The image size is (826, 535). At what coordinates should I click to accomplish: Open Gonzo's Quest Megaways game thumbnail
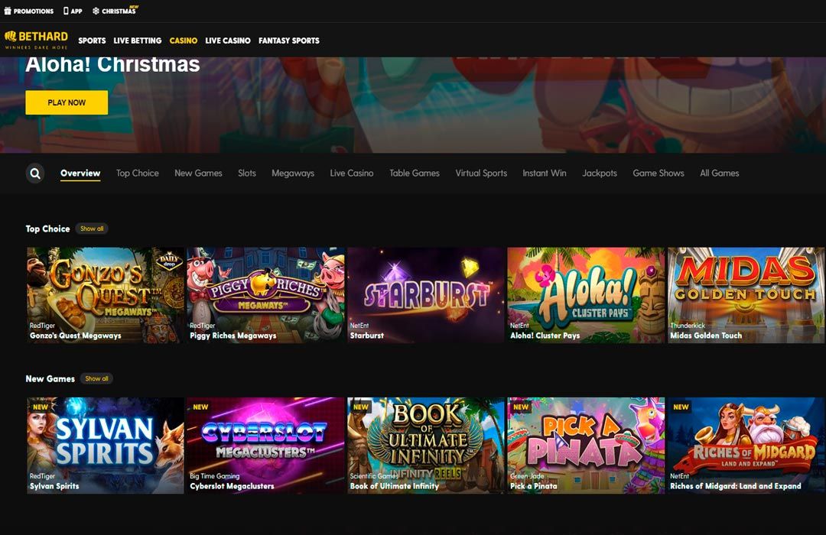tap(106, 294)
